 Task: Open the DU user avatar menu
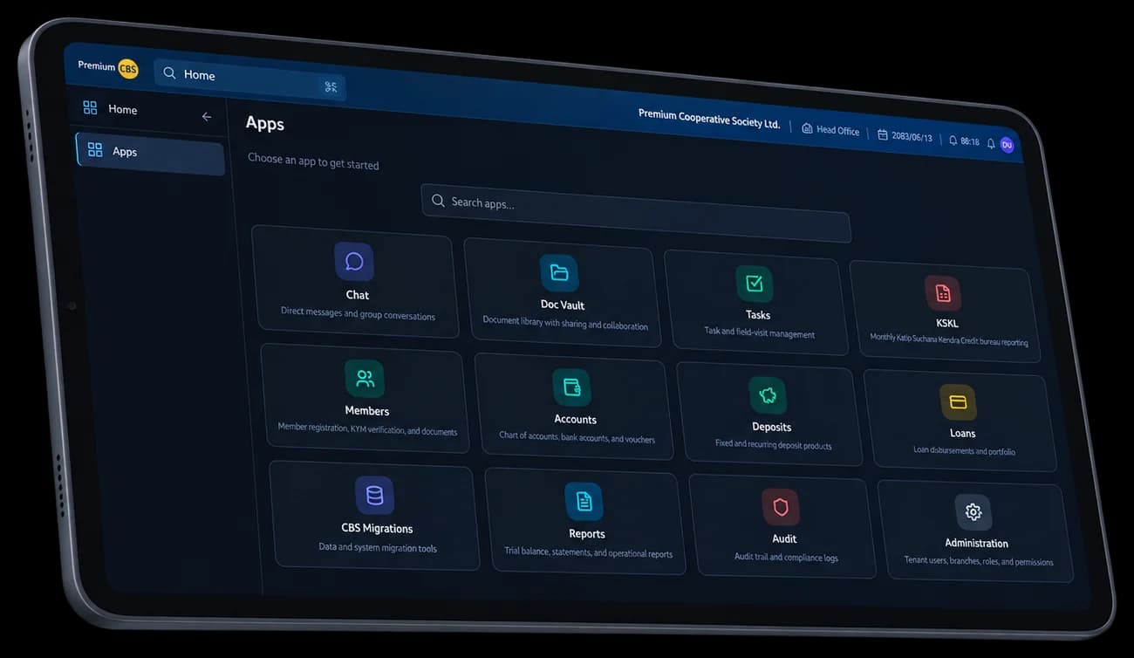click(x=1007, y=145)
